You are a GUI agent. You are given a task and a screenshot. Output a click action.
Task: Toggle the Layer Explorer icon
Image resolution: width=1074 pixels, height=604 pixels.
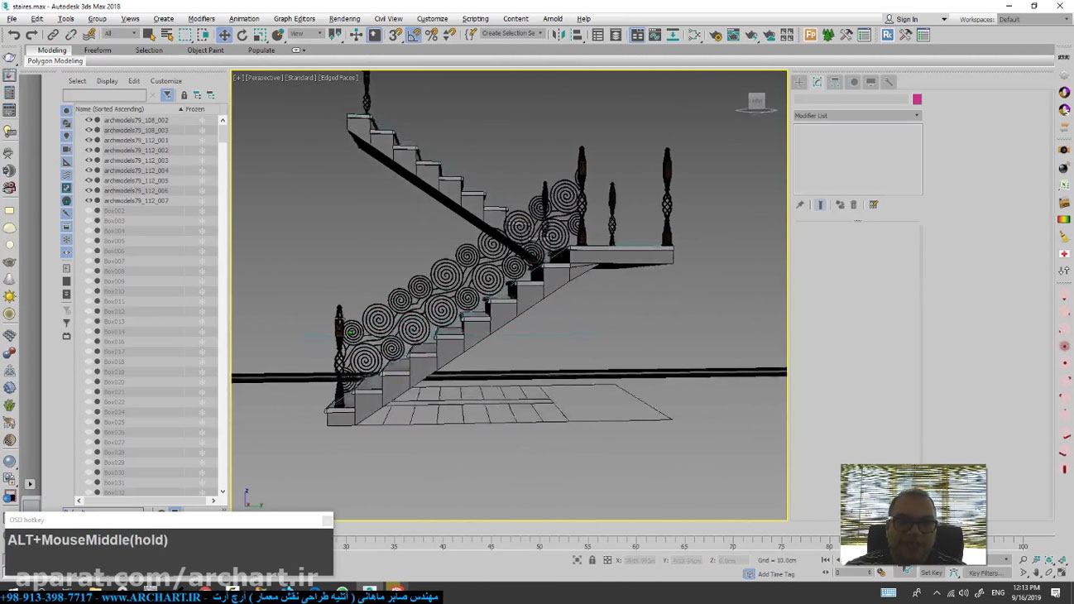616,35
